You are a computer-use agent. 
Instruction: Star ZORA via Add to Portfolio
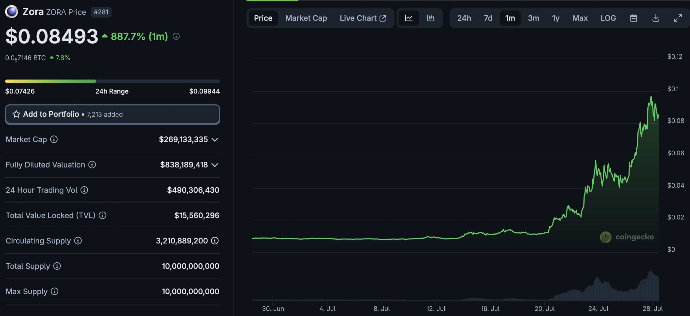[x=17, y=114]
